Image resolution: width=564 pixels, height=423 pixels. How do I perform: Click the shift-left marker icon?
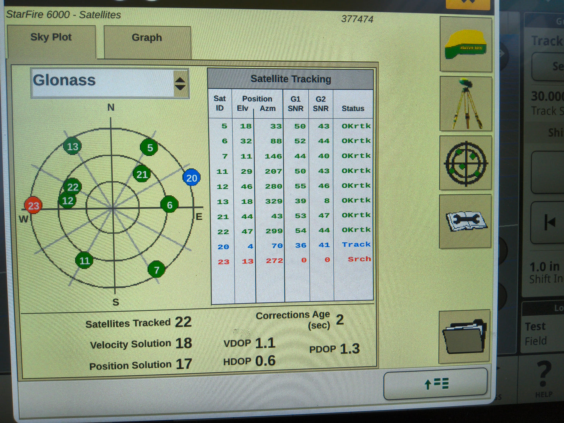551,222
